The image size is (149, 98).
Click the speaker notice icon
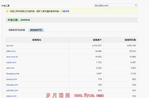tap(8, 11)
